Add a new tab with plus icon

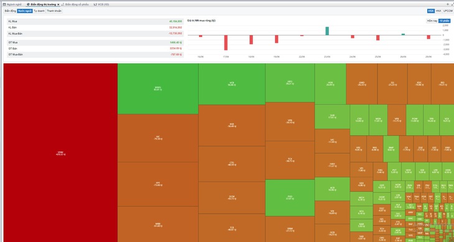coord(448,4)
